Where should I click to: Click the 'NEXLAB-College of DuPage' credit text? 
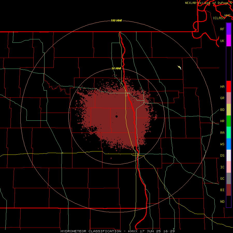point(207,3)
